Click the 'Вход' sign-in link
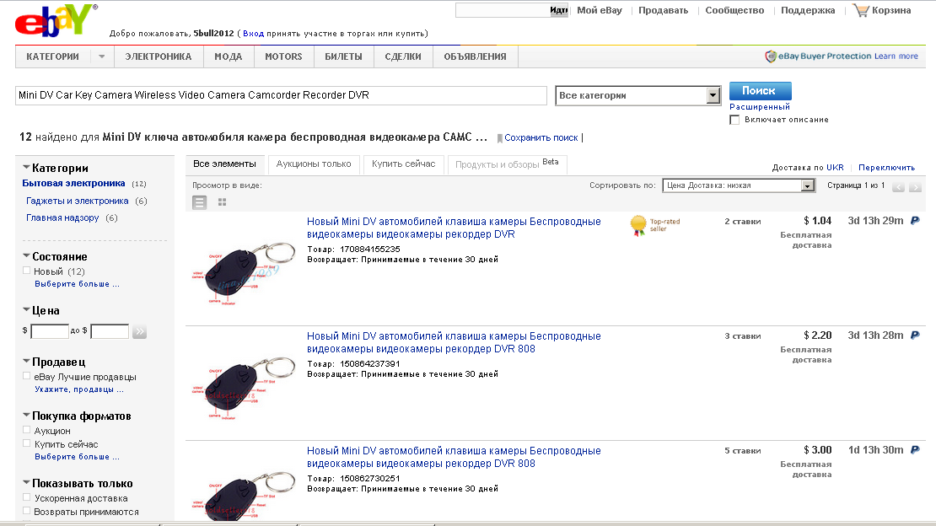This screenshot has height=526, width=936. [x=253, y=34]
